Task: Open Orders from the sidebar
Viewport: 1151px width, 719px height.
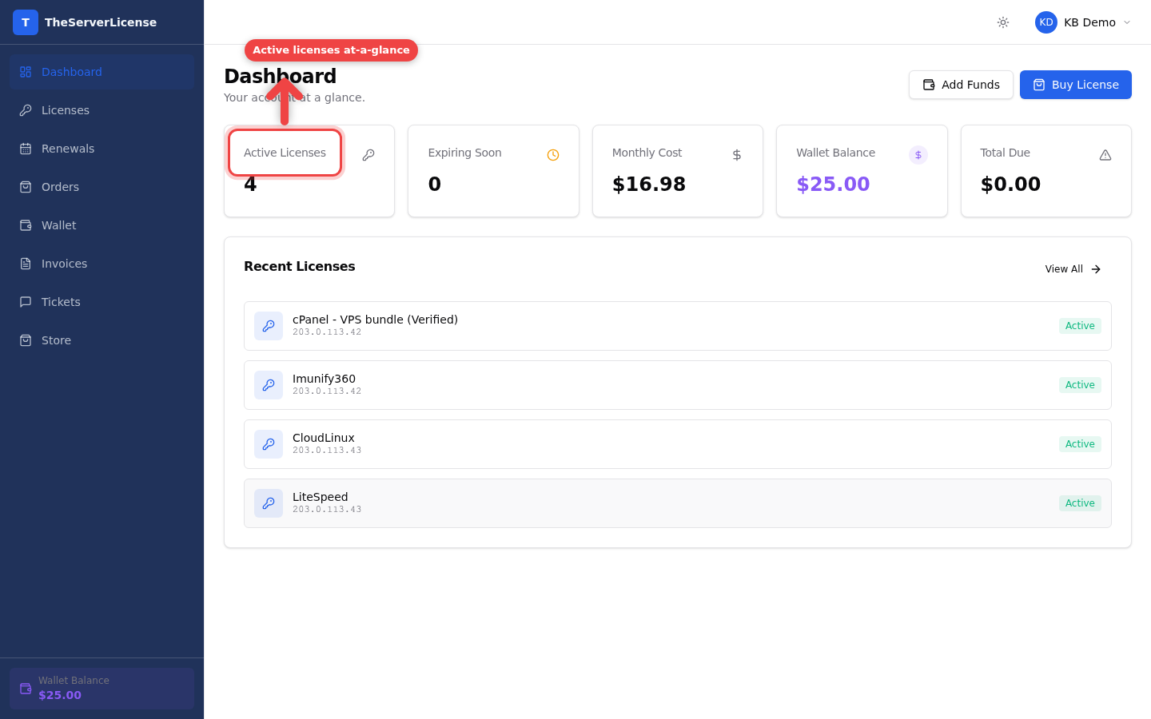Action: 102,187
